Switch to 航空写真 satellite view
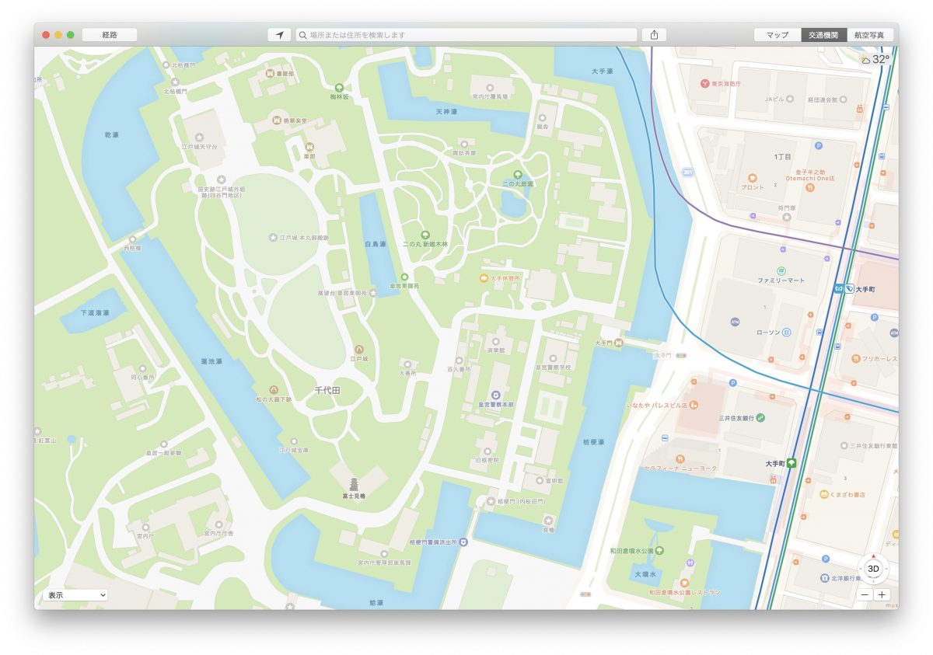The height and width of the screenshot is (655, 933). [x=869, y=35]
